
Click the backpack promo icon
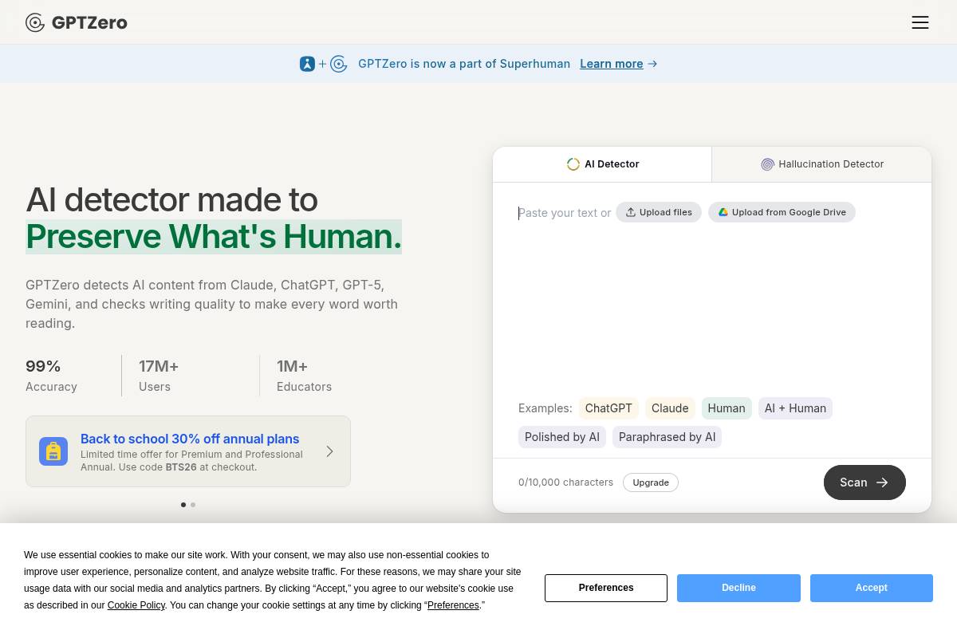coord(53,451)
